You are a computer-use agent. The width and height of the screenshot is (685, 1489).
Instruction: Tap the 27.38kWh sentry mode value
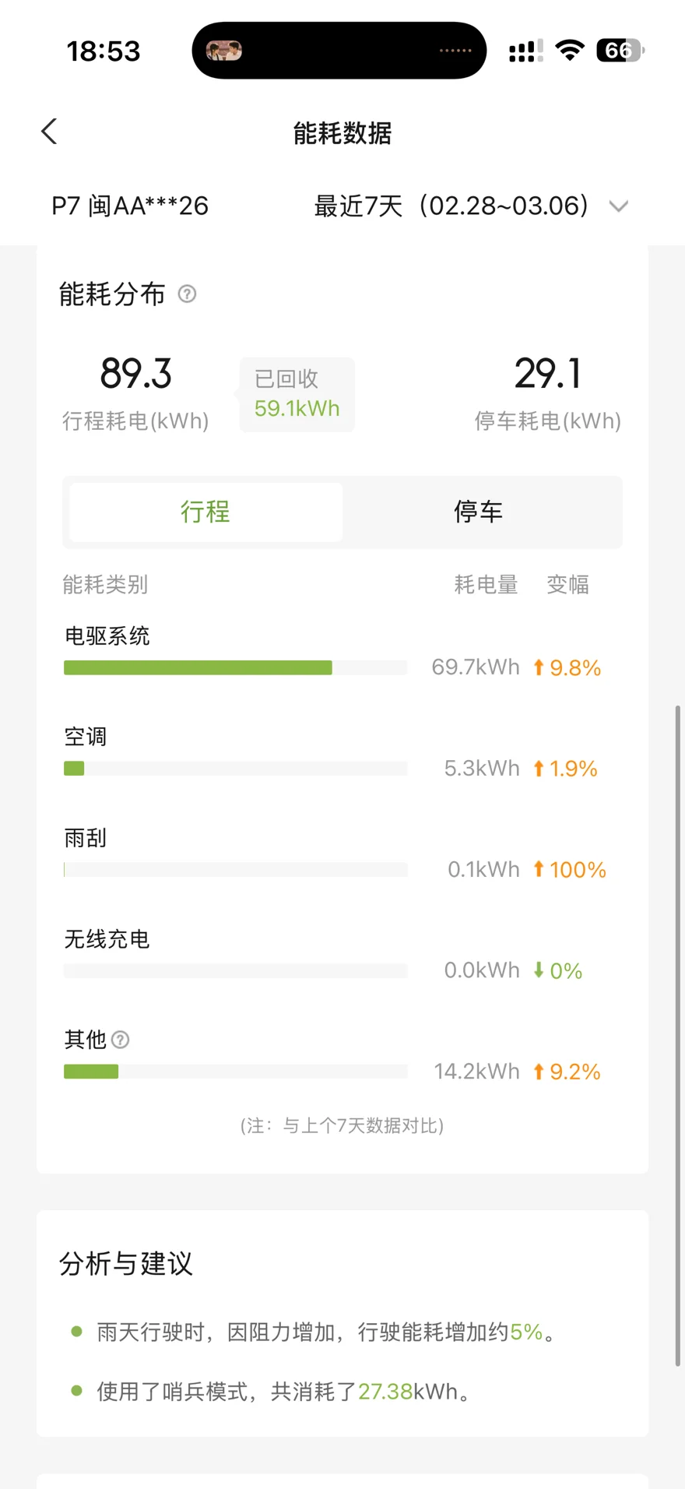coord(385,1392)
